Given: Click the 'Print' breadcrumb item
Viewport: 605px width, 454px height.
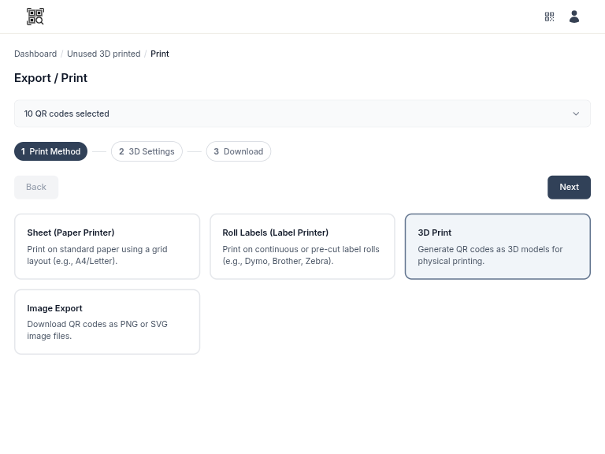Looking at the screenshot, I should click(159, 54).
